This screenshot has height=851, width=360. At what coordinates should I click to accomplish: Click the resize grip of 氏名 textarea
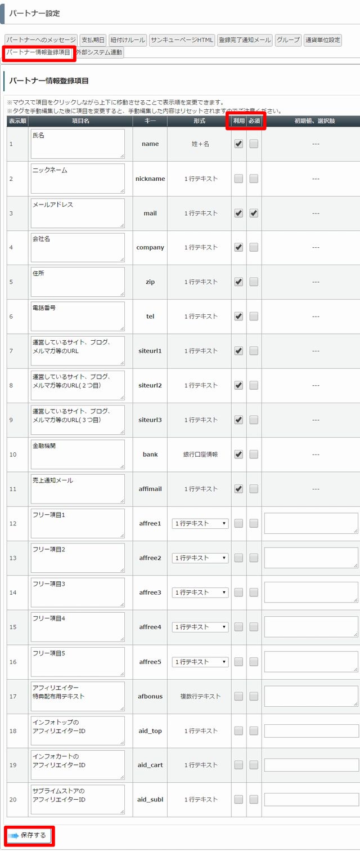point(121,155)
